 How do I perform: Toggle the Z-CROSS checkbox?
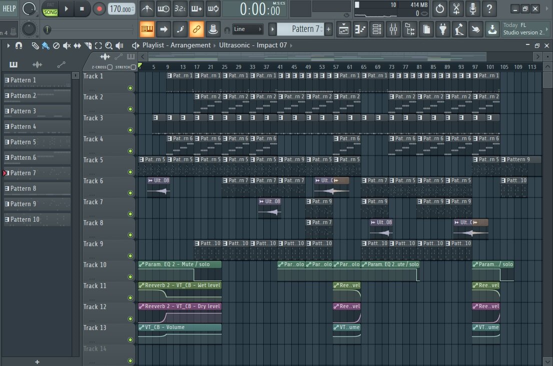(x=110, y=67)
